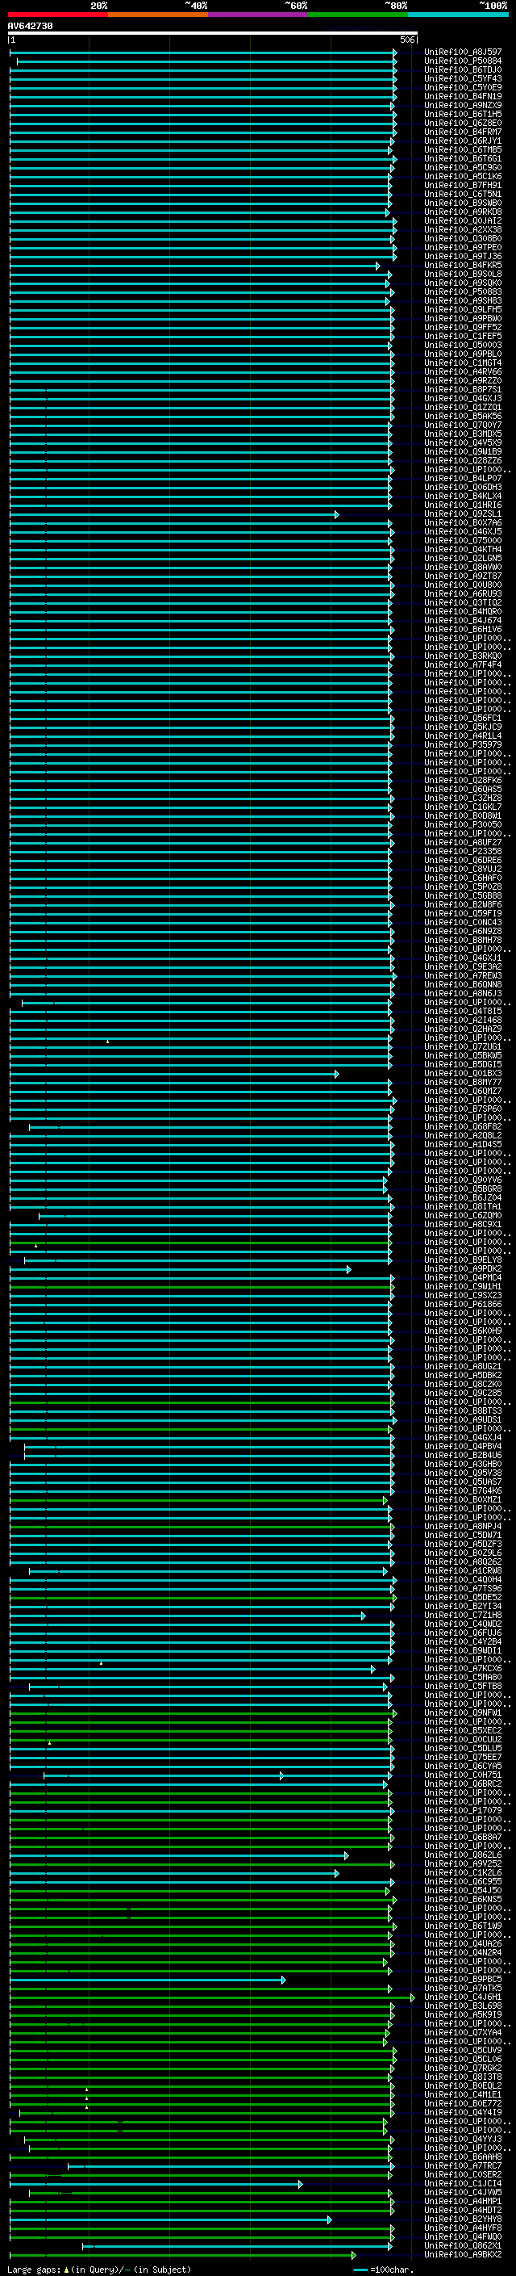Select the UniRef100_P35979 label
516x2276 pixels.
click(463, 745)
